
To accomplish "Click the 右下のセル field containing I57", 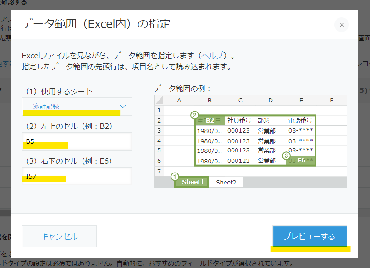I will click(77, 176).
